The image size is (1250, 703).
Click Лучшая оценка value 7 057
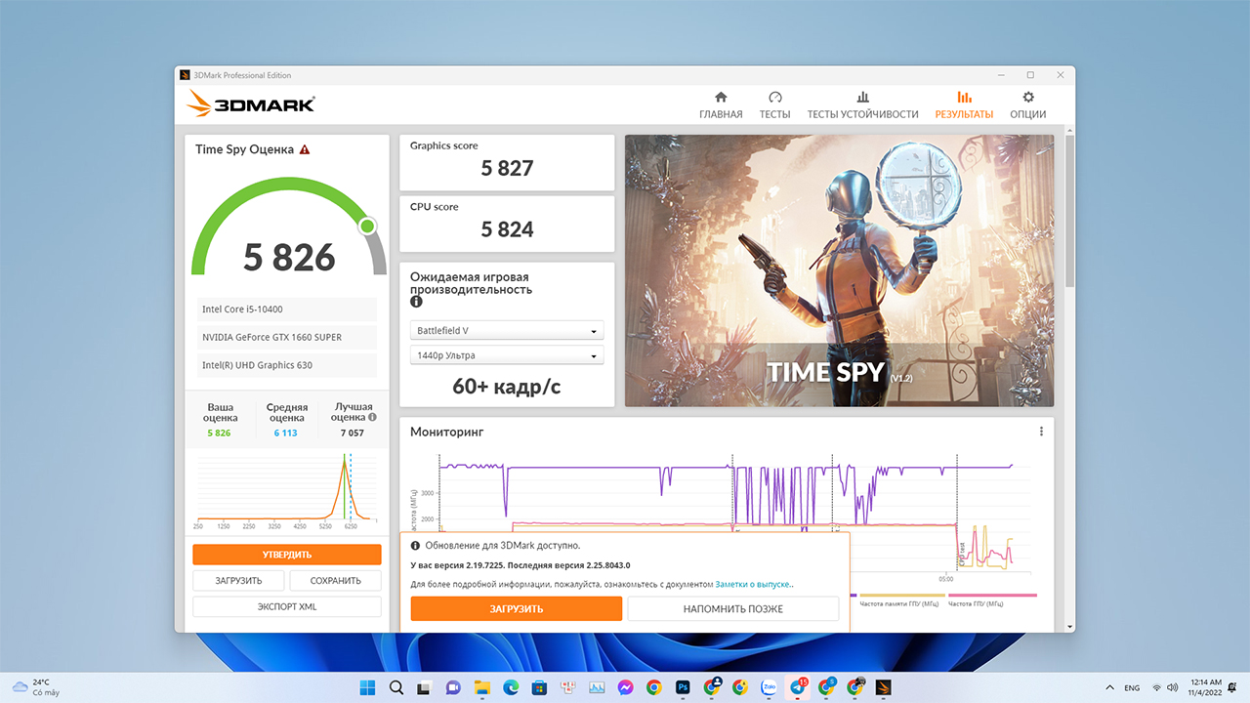[x=352, y=433]
